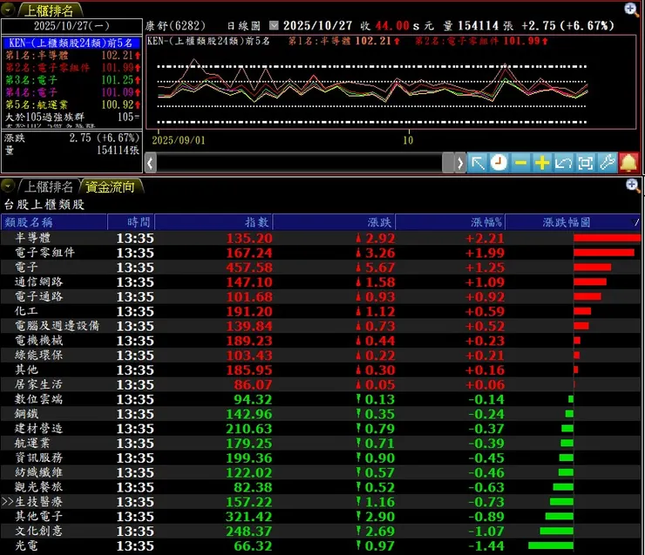This screenshot has height=555, width=645.
Task: Select the 文化創意 sector row
Action: click(321, 531)
